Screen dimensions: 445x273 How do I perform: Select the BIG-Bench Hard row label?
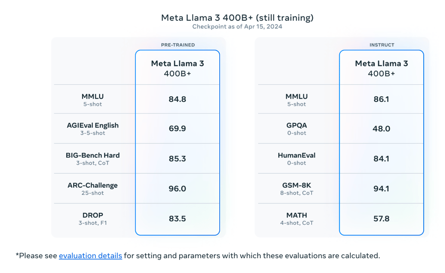[93, 155]
